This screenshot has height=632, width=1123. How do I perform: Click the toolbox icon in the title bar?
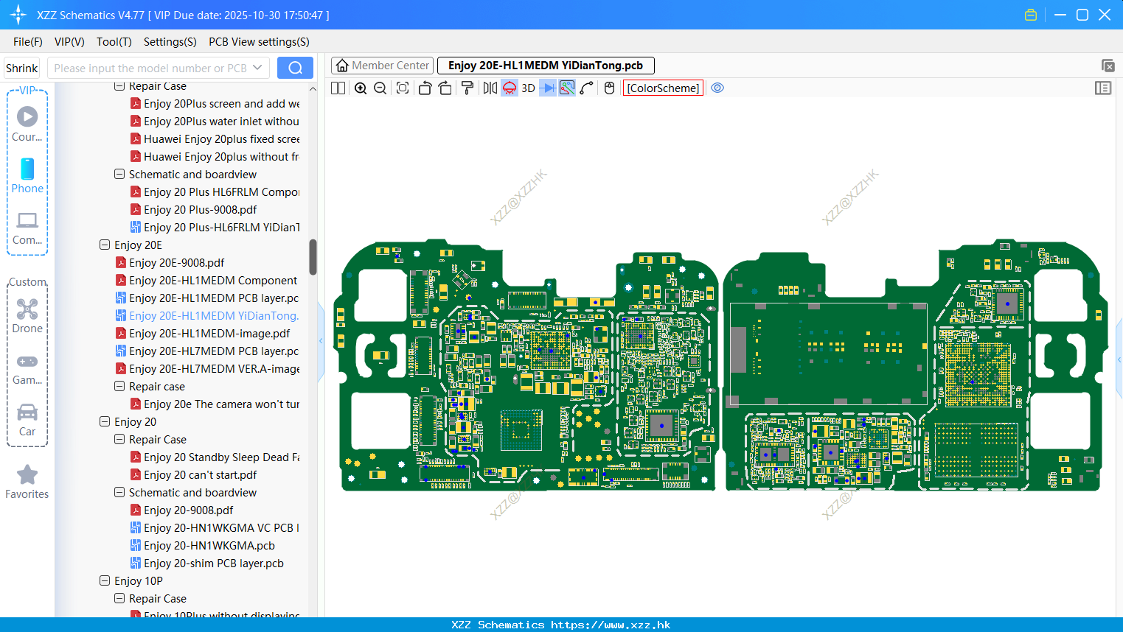pos(1031,15)
